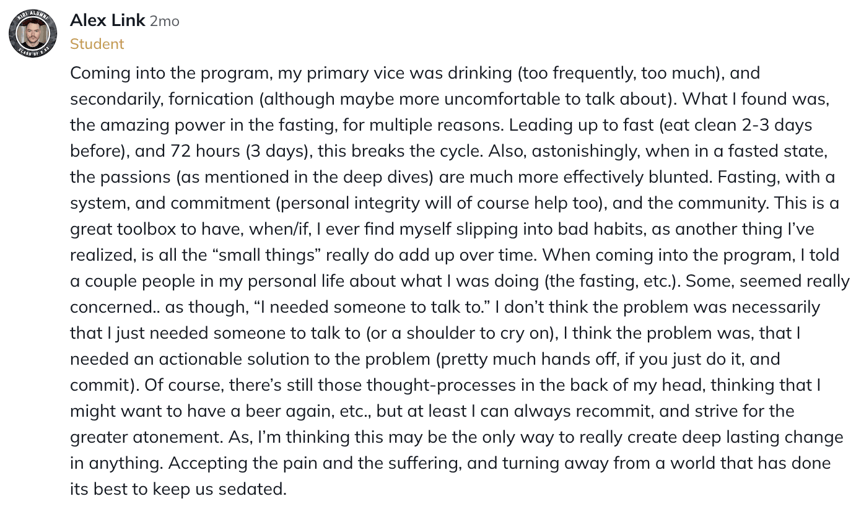856x509 pixels.
Task: Click the Alex Link author name
Action: coord(108,20)
